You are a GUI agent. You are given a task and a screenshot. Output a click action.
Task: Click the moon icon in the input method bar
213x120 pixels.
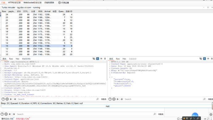pyautogui.click(x=190, y=118)
